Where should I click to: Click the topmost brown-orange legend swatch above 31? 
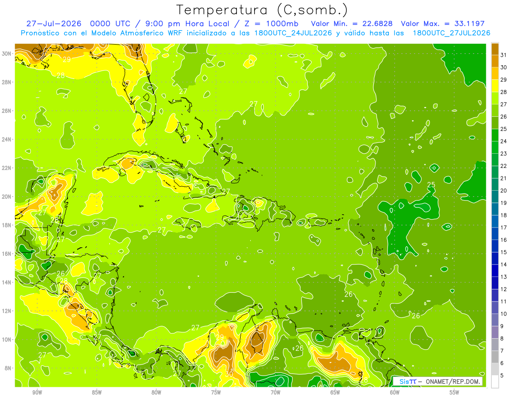[495, 48]
